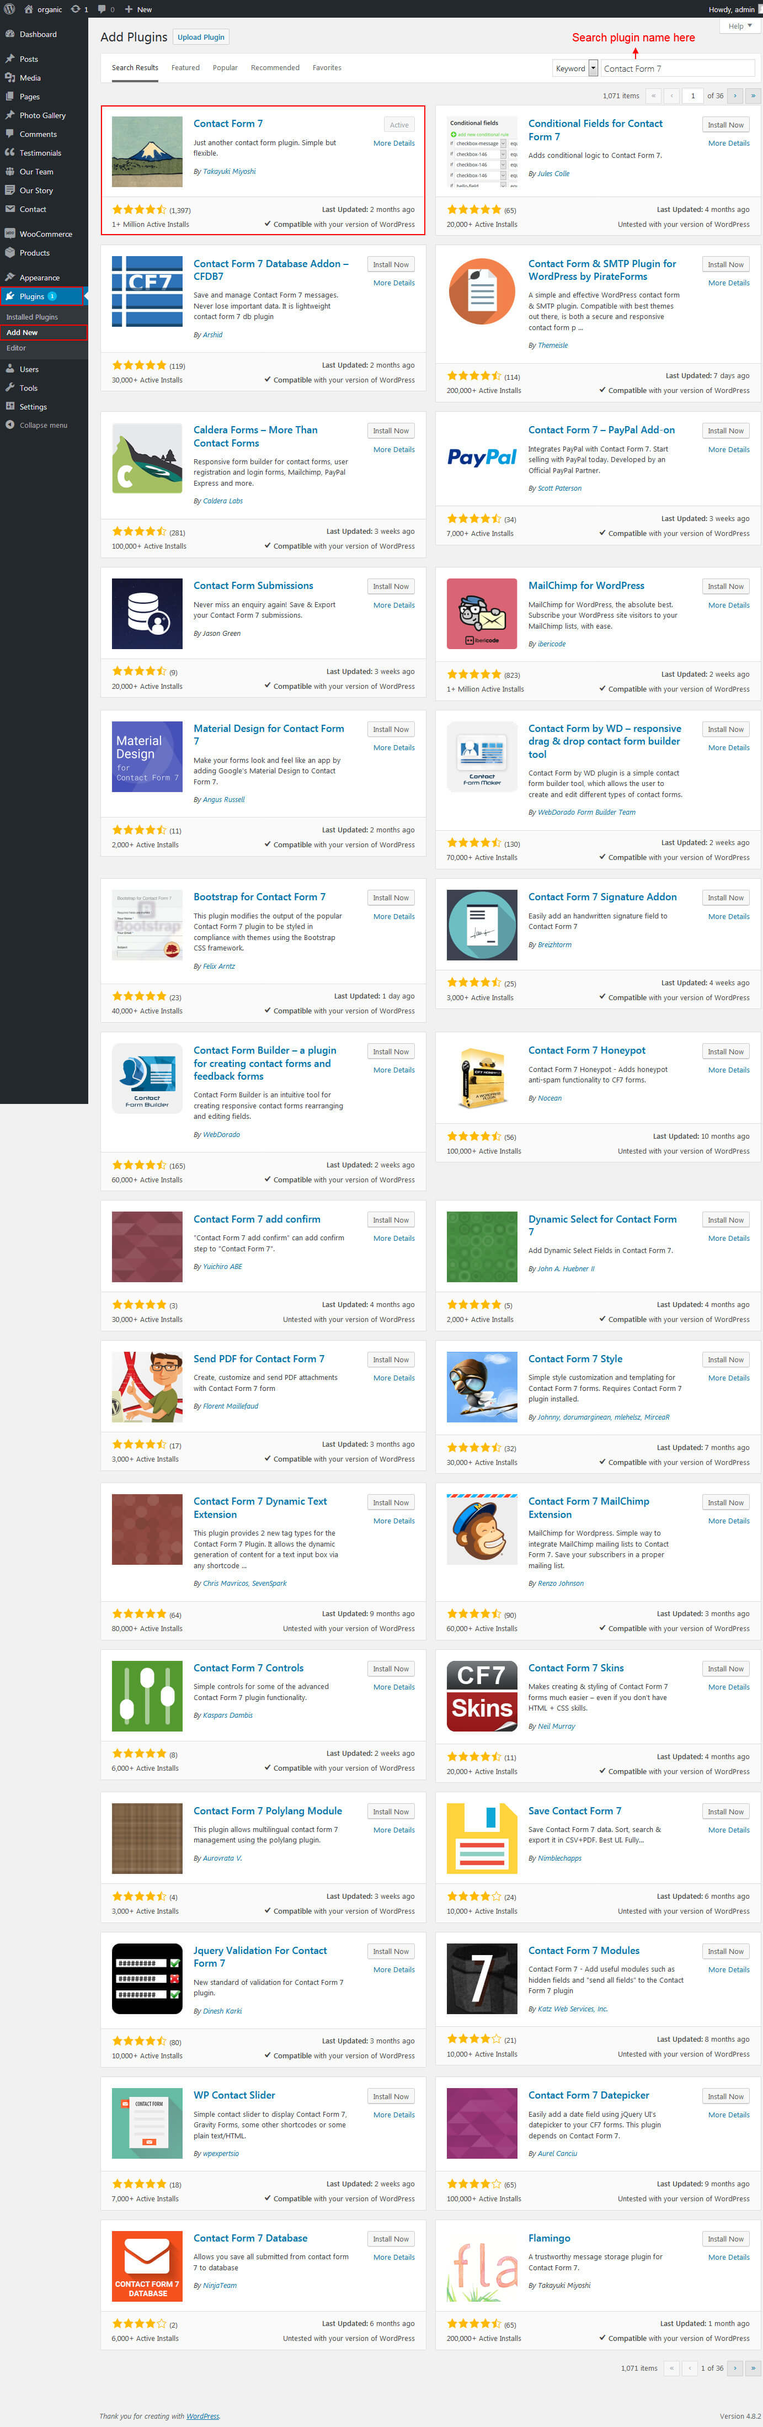
Task: Click the plugin search input field
Action: tap(676, 68)
